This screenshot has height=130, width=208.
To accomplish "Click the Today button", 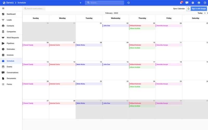I will click(200, 13).
